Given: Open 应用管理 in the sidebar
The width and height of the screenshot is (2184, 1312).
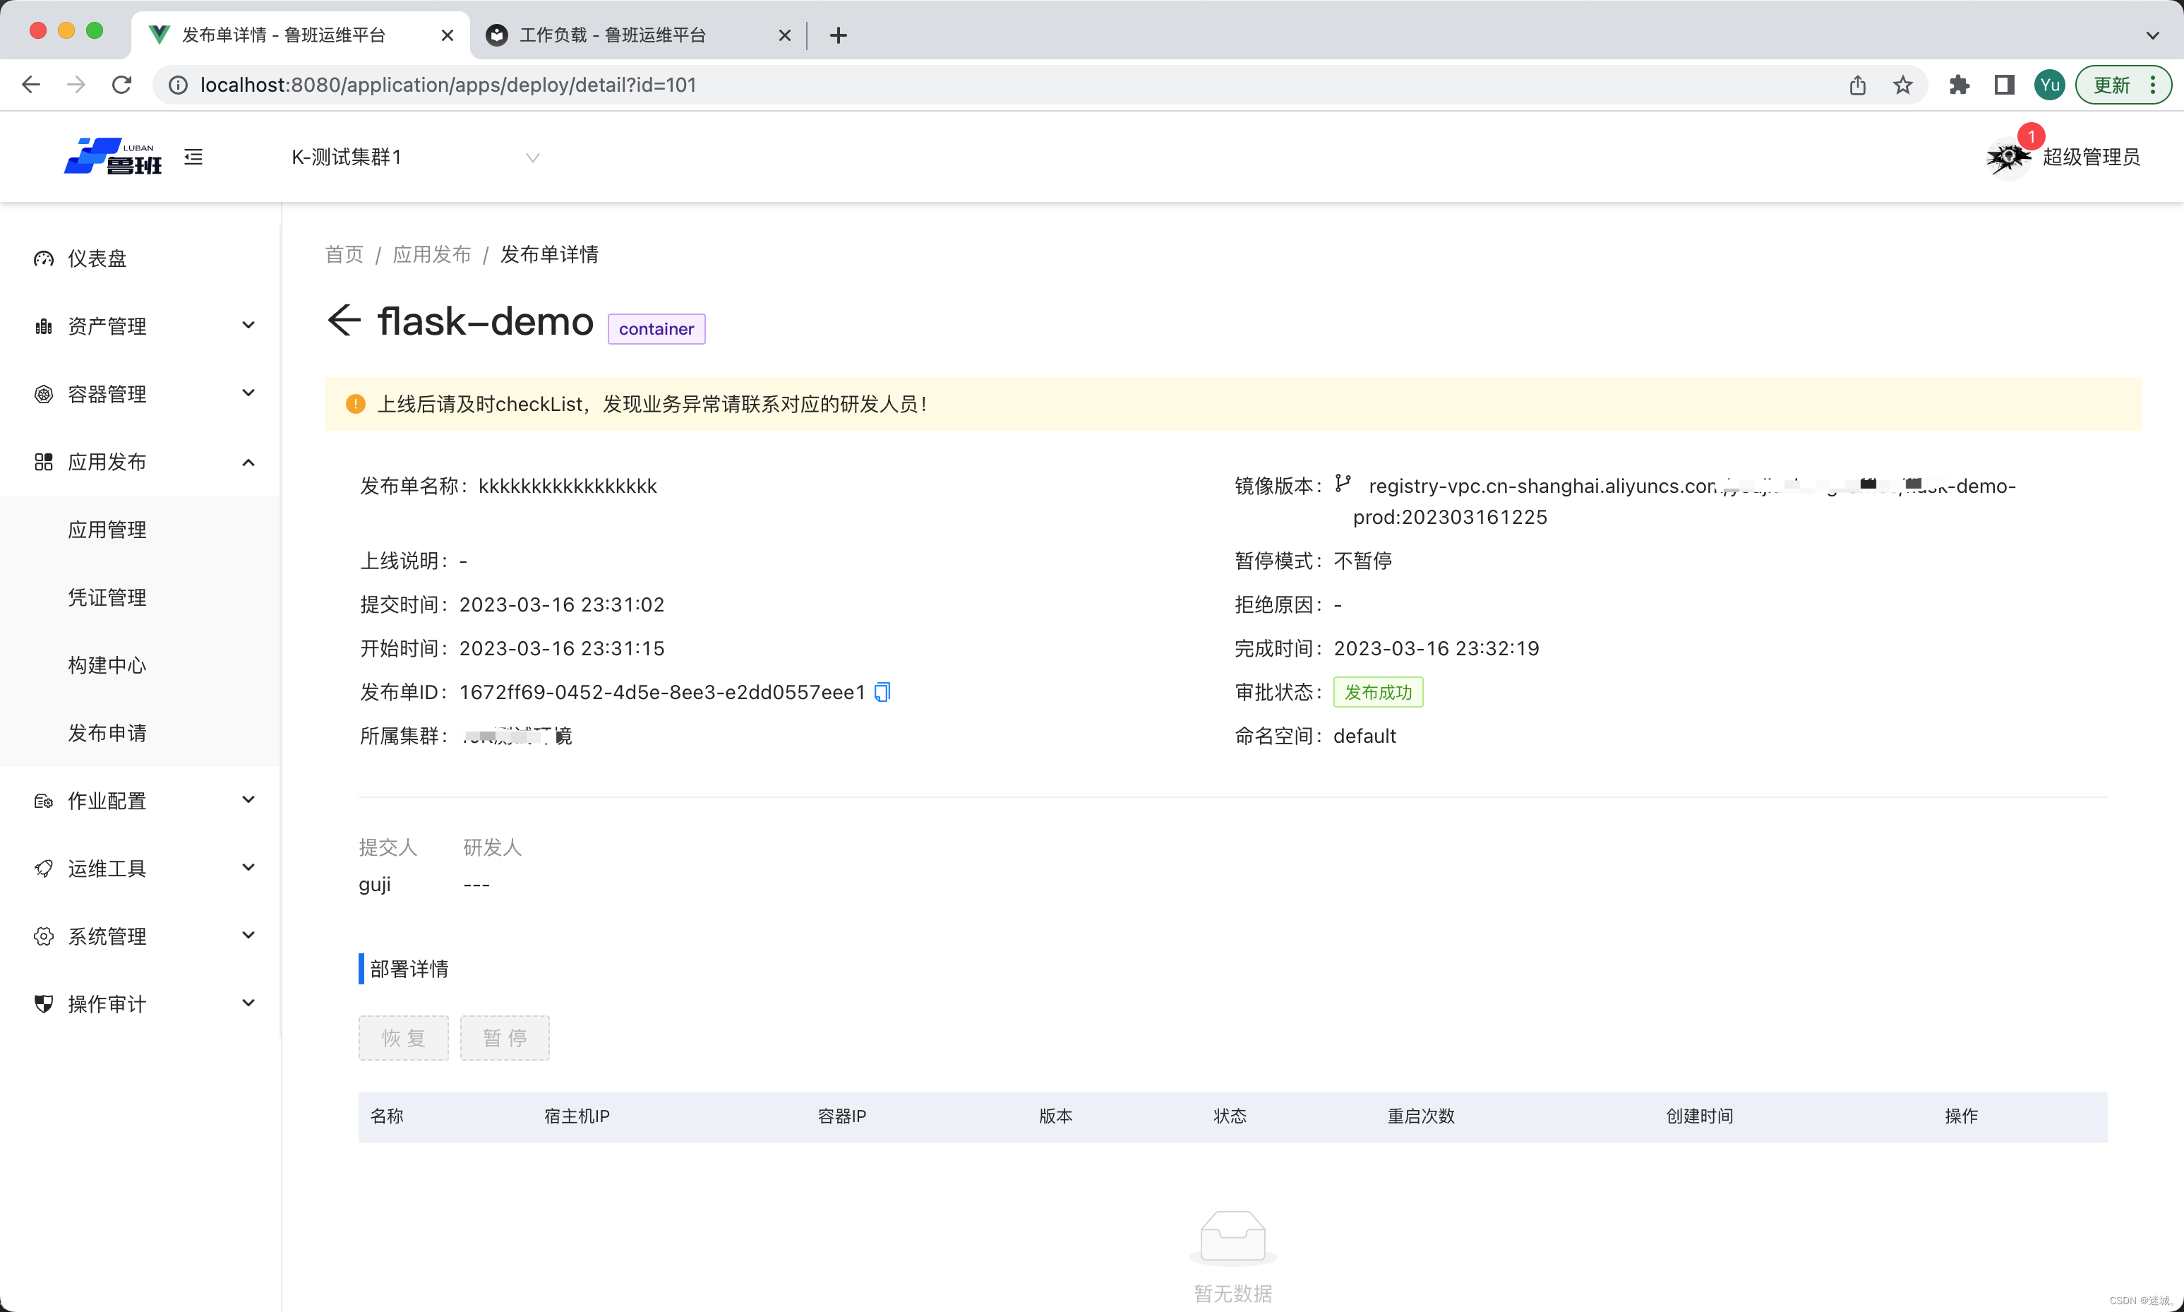Looking at the screenshot, I should (108, 530).
